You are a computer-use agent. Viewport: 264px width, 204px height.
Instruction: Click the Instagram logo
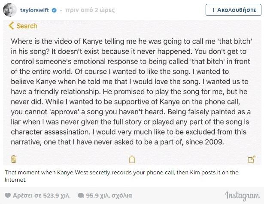coord(242,195)
